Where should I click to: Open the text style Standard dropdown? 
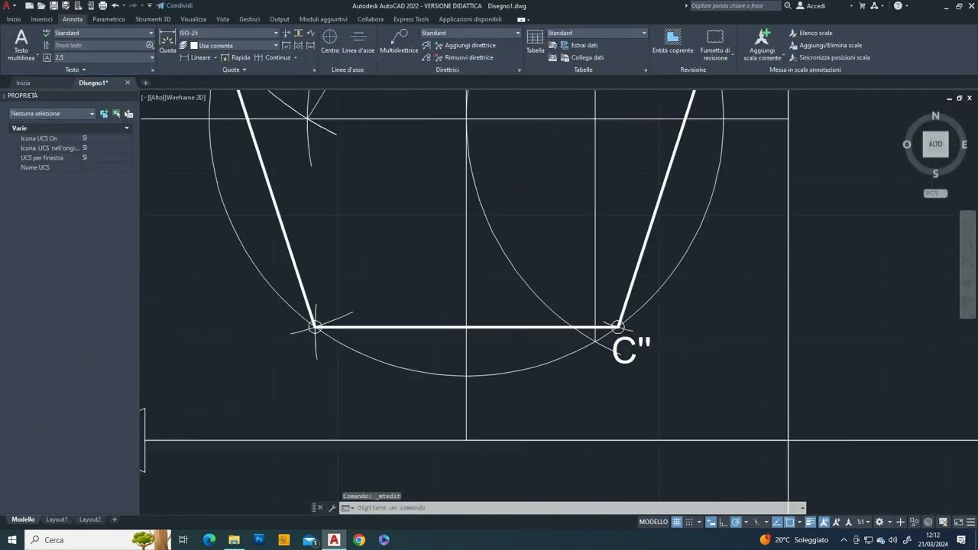pos(104,33)
